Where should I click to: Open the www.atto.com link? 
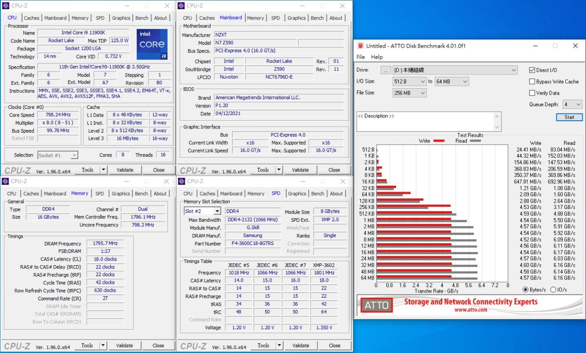[470, 310]
